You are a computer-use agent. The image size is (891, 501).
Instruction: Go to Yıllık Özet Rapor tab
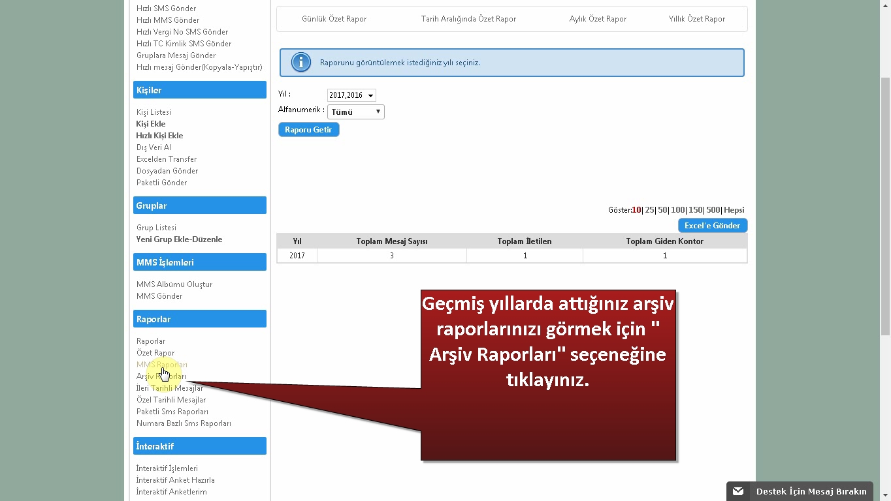click(696, 19)
